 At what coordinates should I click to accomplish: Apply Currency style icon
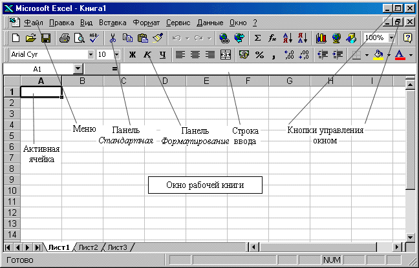tap(244, 55)
